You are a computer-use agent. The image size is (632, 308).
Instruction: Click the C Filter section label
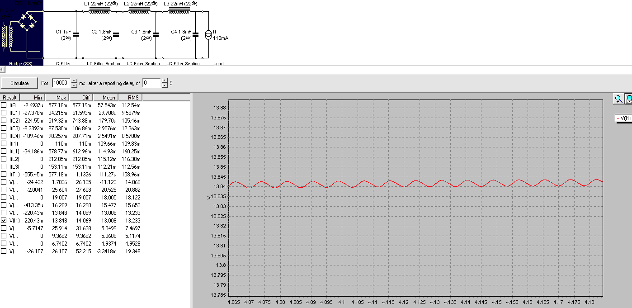pos(63,63)
